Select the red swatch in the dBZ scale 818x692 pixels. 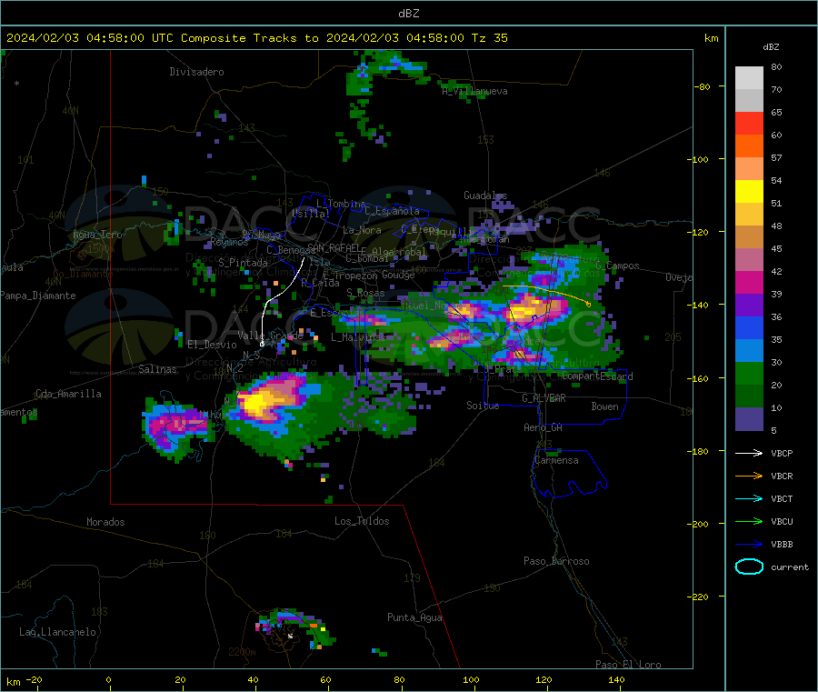(x=749, y=123)
